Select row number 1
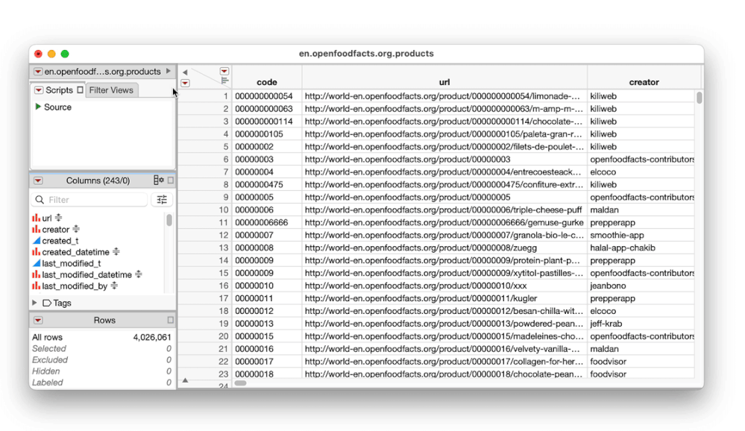The image size is (745, 431). click(226, 96)
